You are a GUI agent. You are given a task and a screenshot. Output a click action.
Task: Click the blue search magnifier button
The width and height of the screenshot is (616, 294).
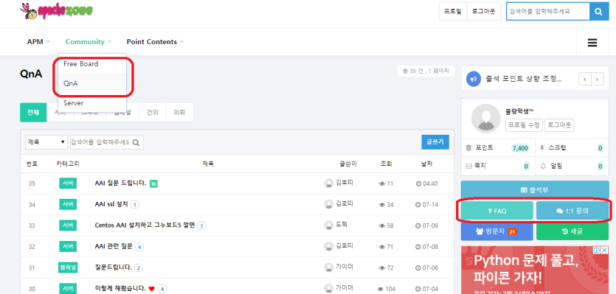point(598,12)
